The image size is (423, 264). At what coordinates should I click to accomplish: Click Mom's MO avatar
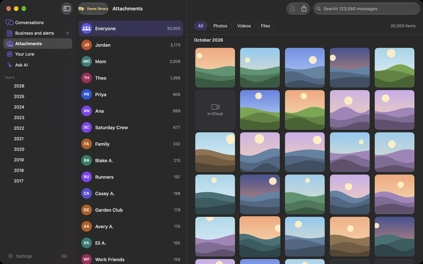[86, 62]
